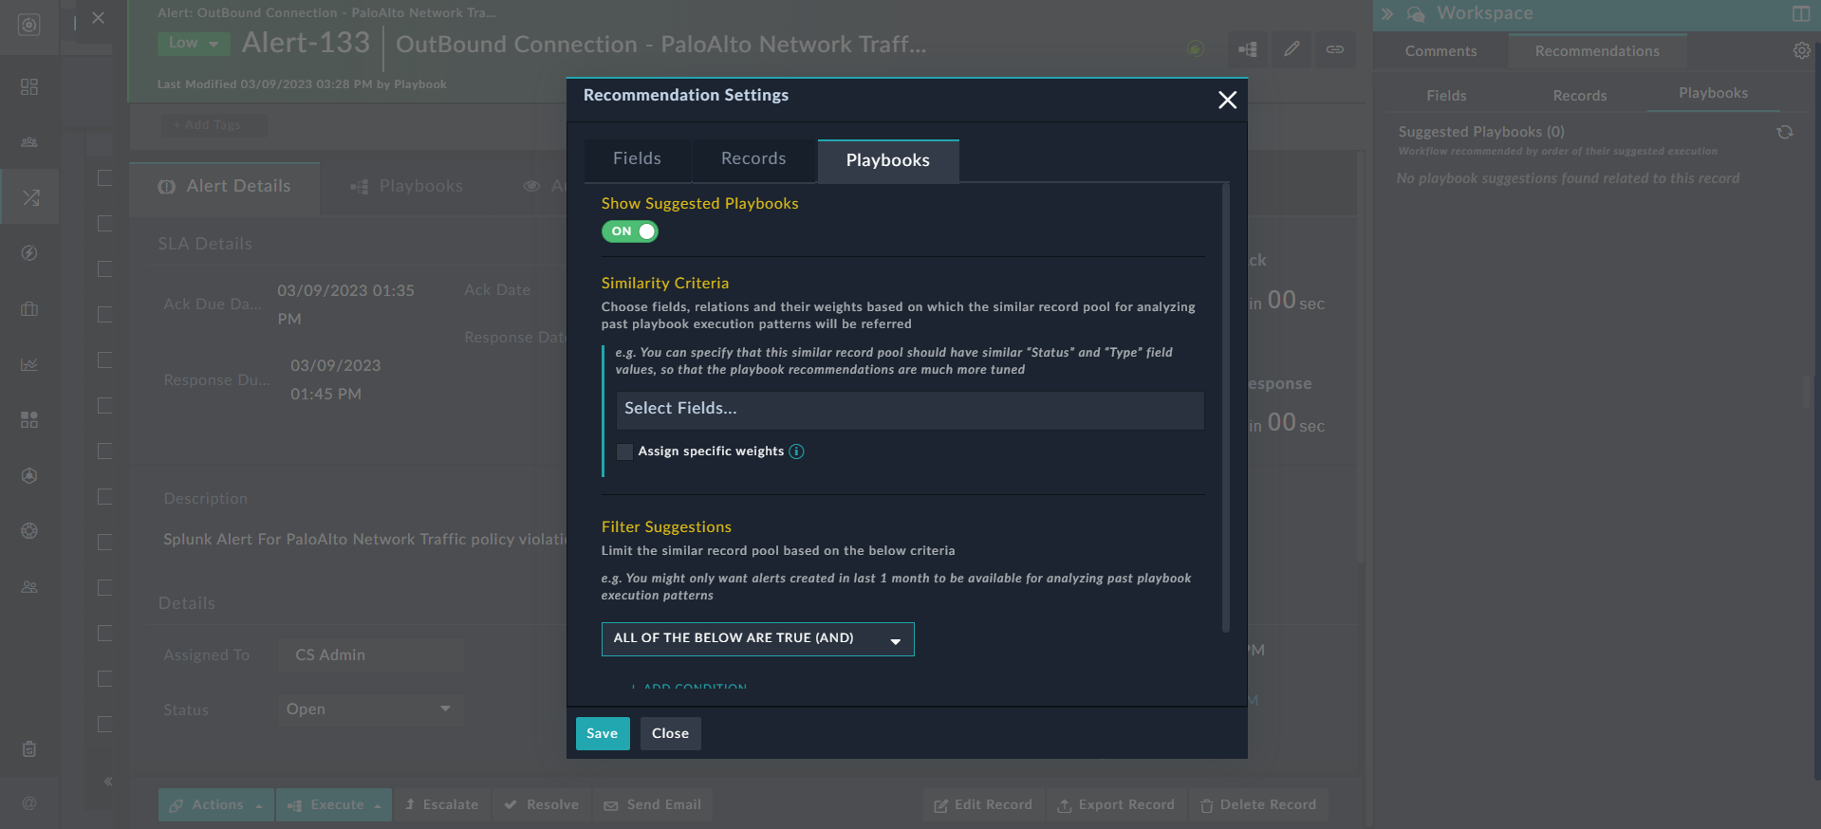The height and width of the screenshot is (829, 1821).
Task: Click the FortiSOAR logo icon at top-left
Action: tap(29, 25)
